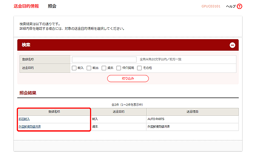Check the 輸出 checkbox

point(89,68)
